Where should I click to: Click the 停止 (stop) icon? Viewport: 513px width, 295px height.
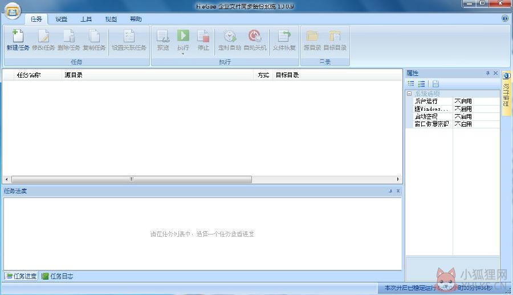(x=203, y=36)
